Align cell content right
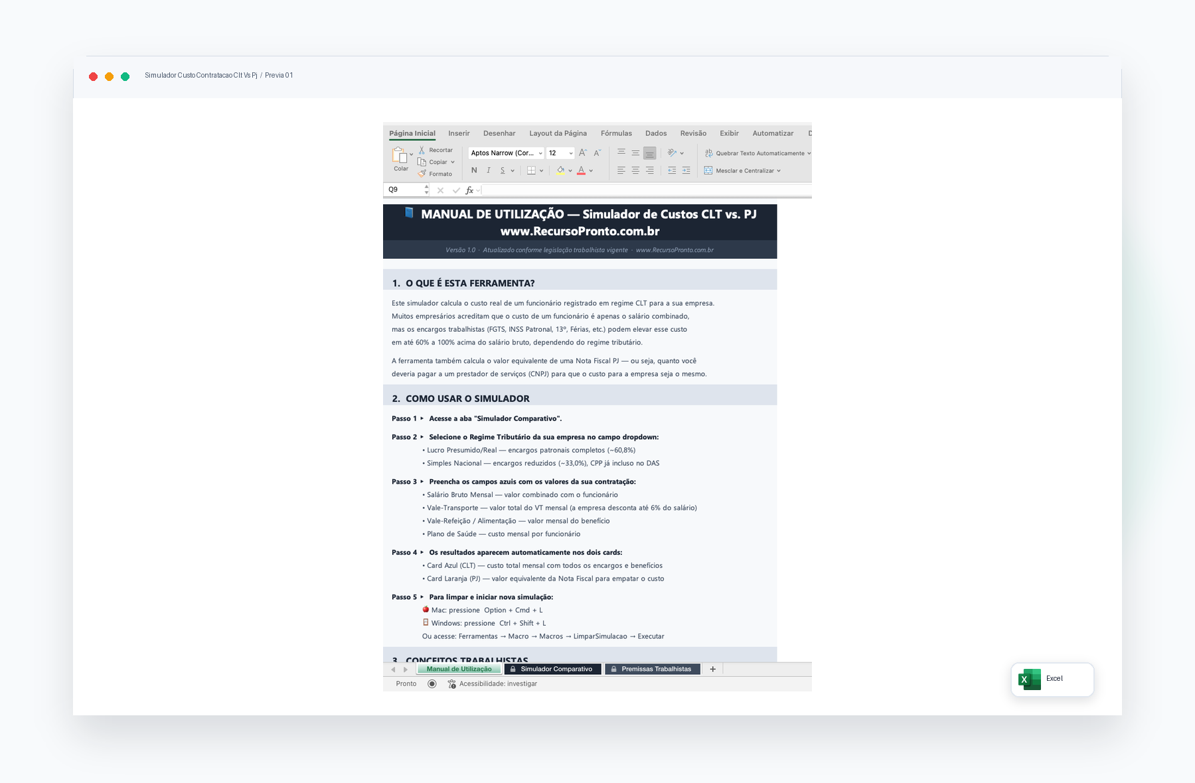Screen dimensions: 1195x783 (x=650, y=171)
